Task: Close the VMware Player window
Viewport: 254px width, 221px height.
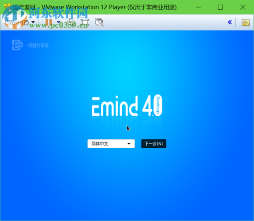Action: [243, 7]
